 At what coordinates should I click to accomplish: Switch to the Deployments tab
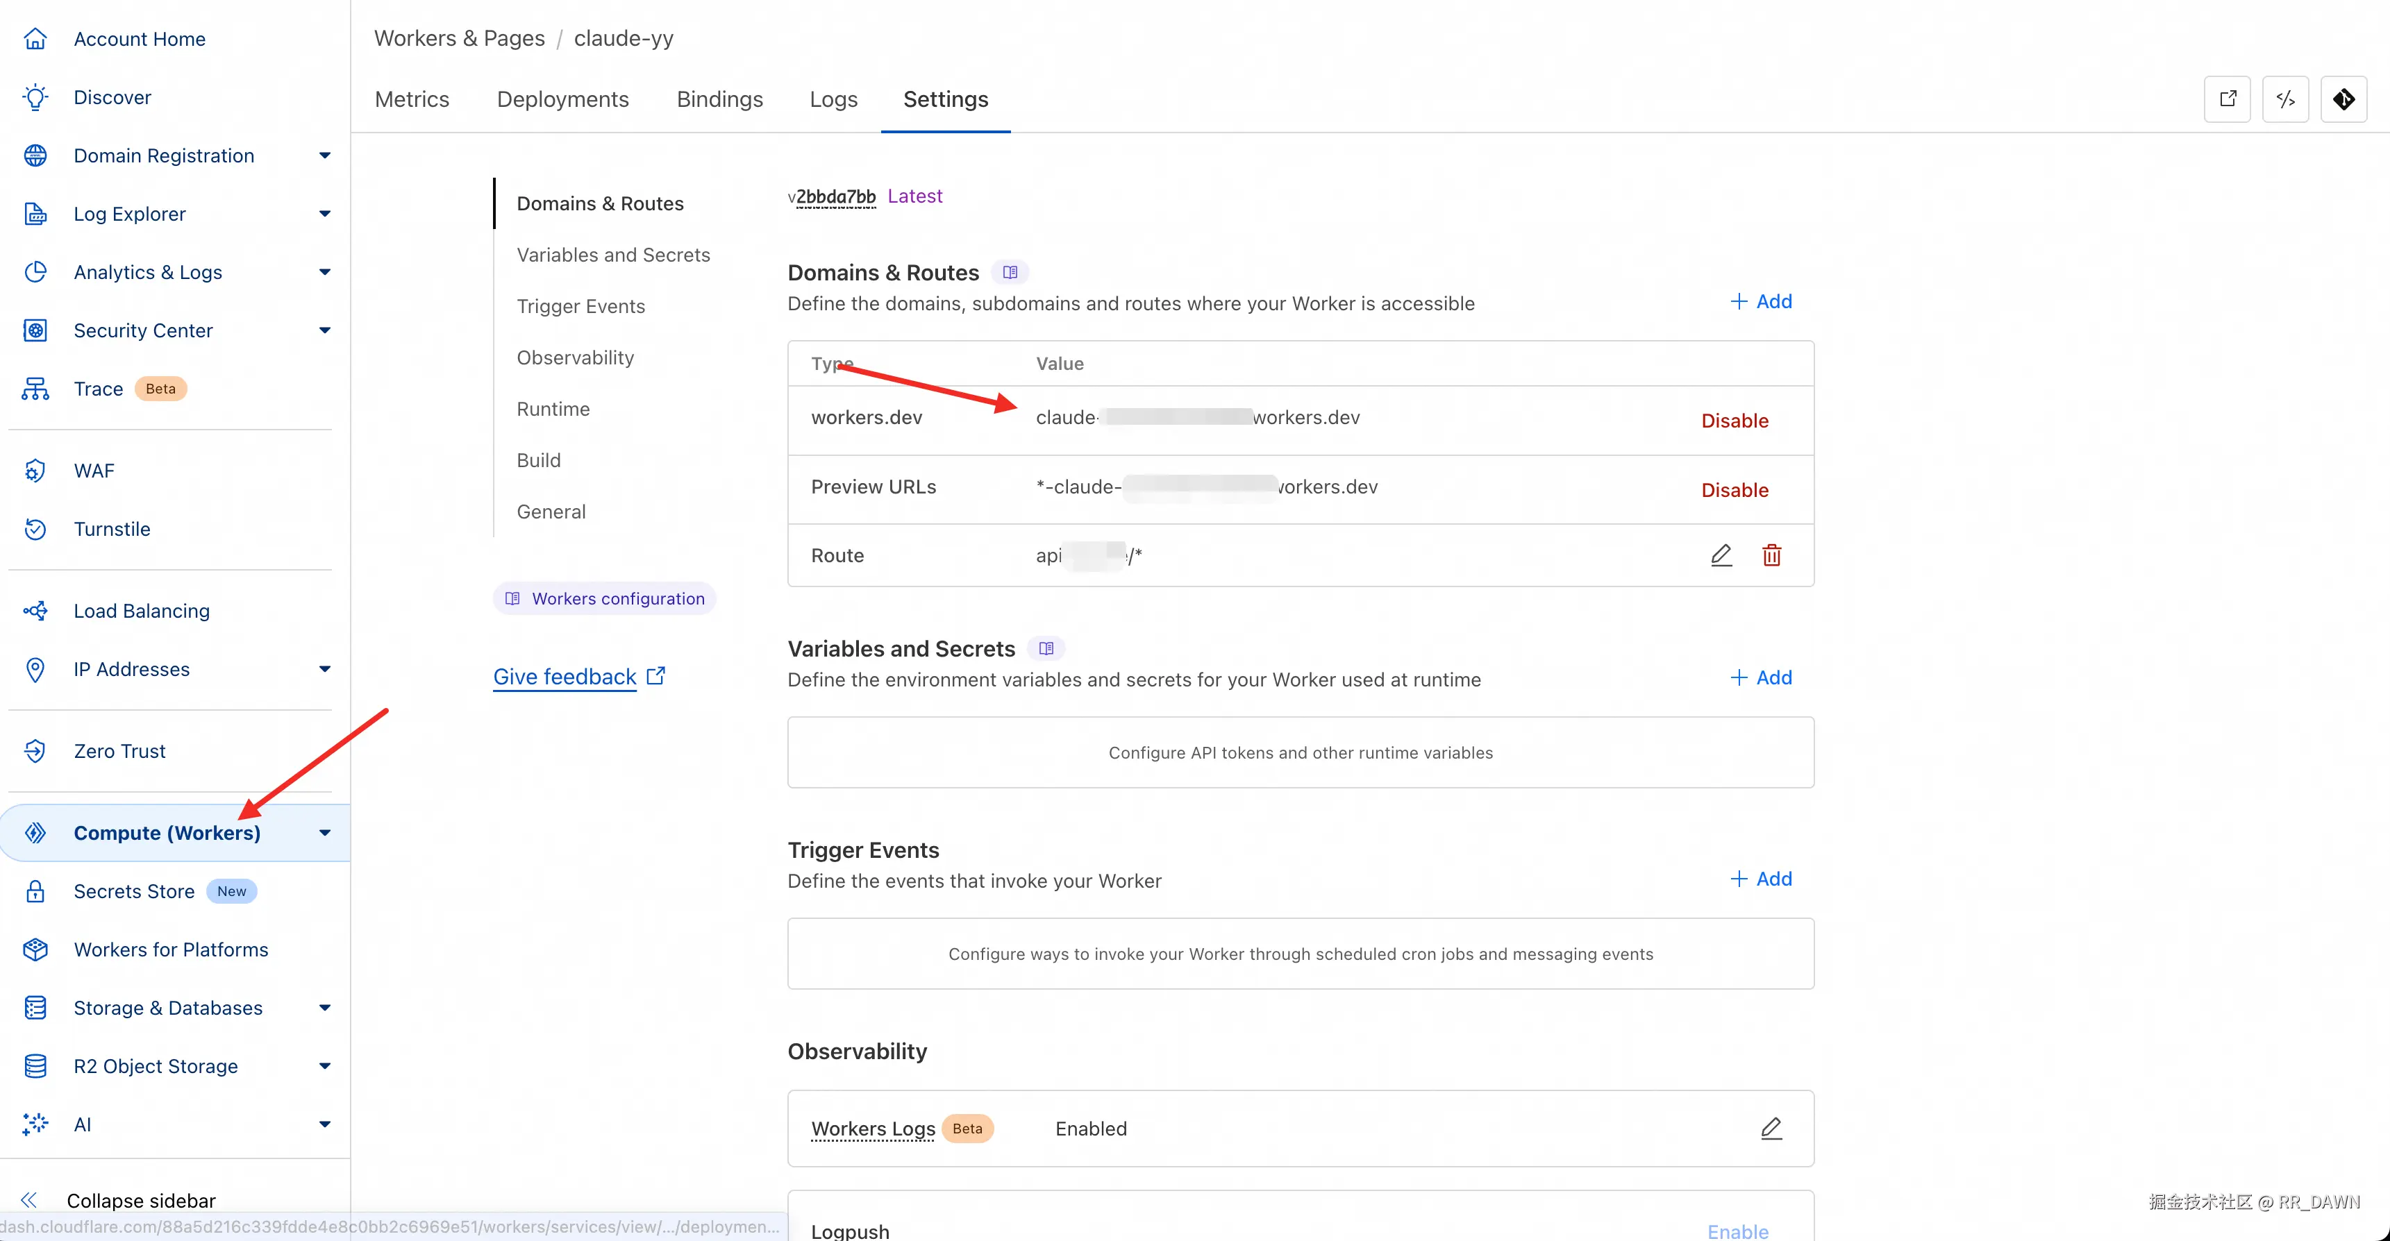[x=562, y=99]
